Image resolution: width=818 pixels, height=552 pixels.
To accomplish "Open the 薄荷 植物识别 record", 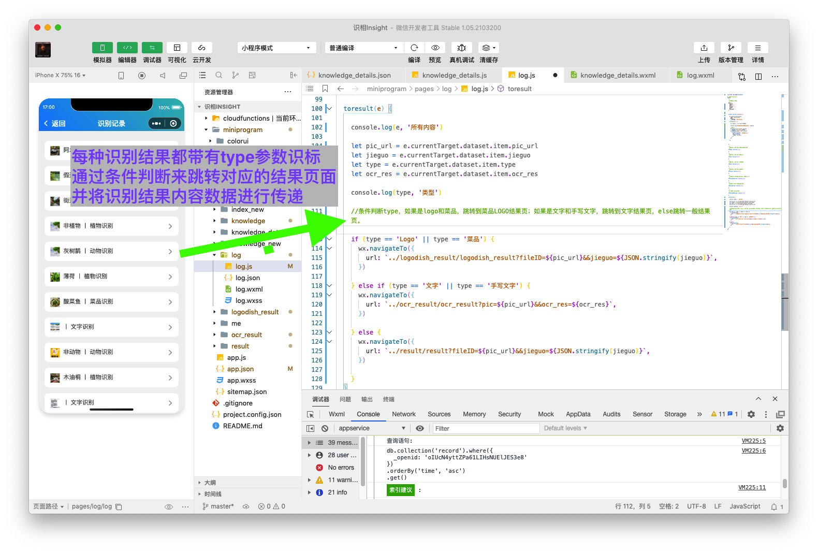I will tap(111, 276).
